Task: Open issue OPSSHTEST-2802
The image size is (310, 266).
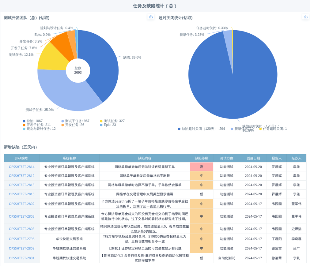Action: (x=21, y=204)
